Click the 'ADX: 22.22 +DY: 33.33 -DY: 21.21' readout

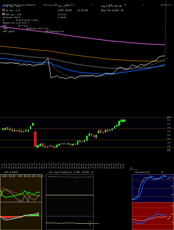(x=22, y=176)
